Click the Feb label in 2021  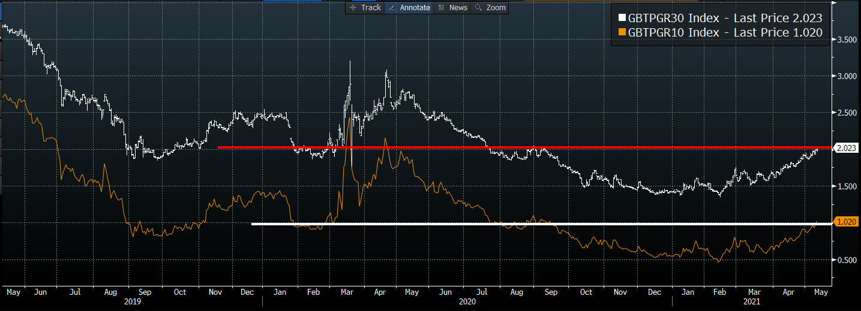(x=721, y=292)
